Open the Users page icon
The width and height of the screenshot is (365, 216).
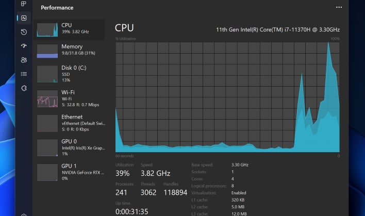[x=24, y=60]
